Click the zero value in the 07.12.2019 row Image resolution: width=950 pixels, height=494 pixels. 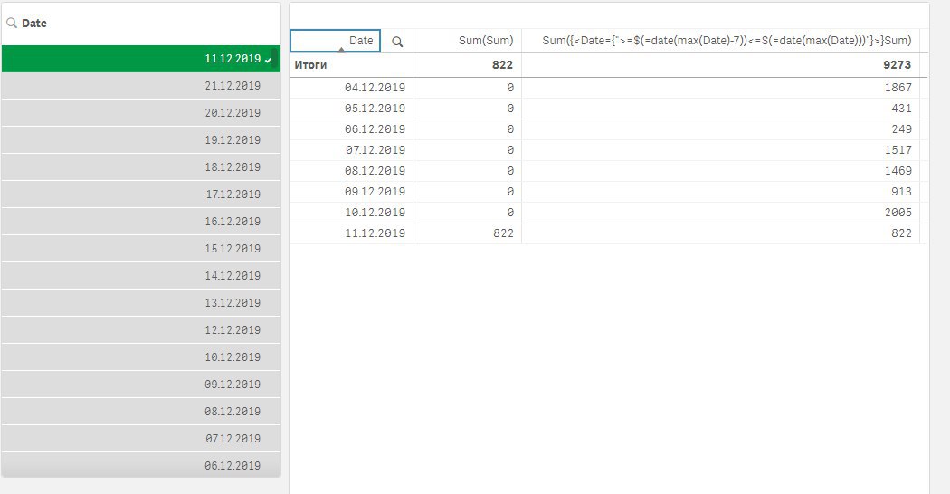coord(510,150)
